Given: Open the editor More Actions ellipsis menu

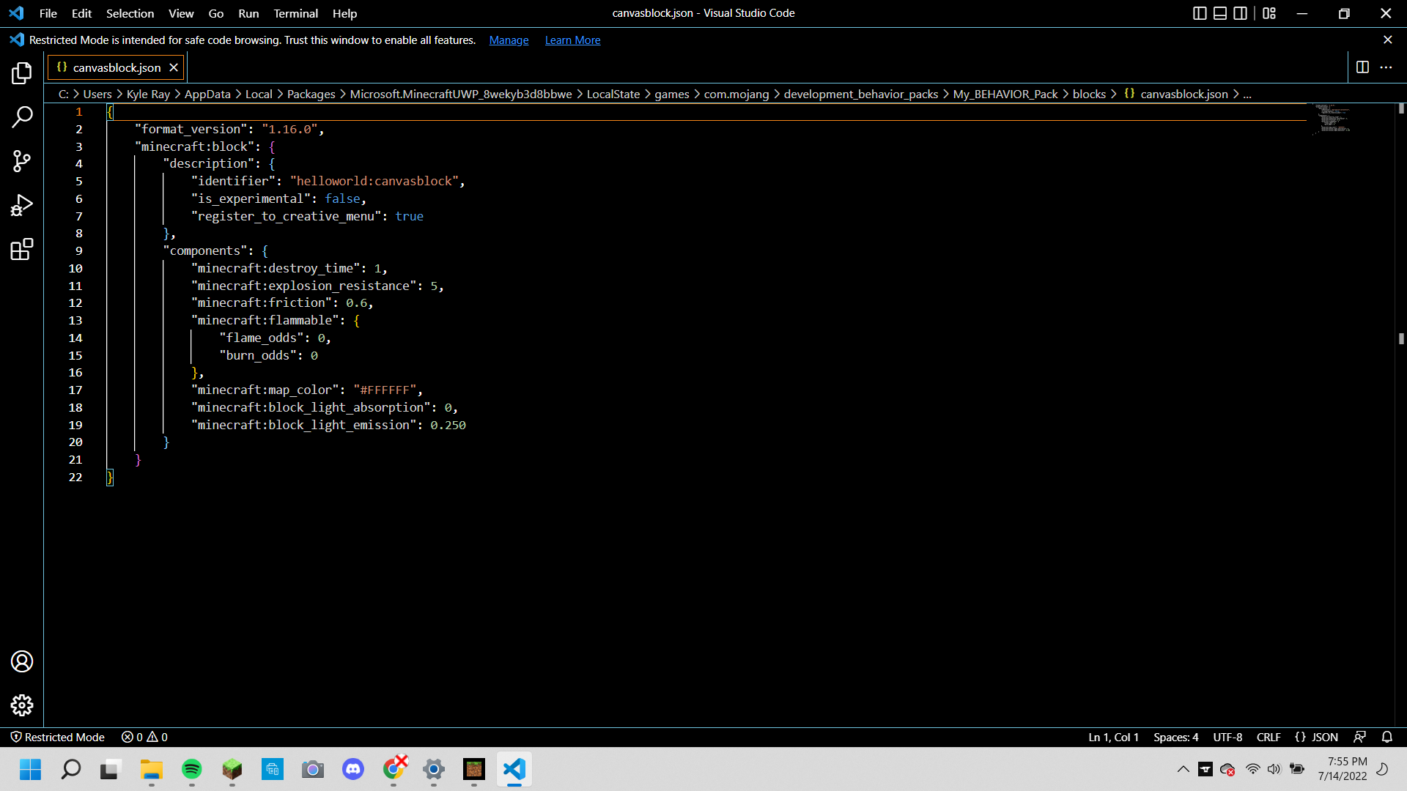Looking at the screenshot, I should pos(1386,67).
